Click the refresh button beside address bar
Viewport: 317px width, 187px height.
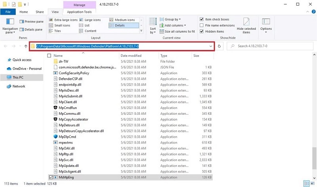(219, 46)
